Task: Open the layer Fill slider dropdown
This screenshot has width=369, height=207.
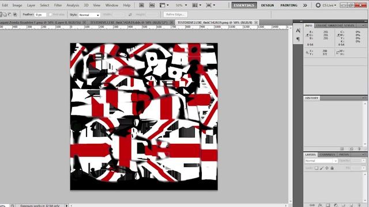Action: 364,168
